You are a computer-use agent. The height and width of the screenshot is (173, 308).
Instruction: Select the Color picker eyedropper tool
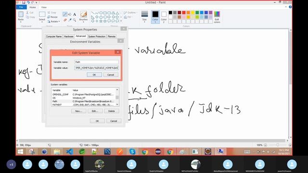(x=70, y=20)
